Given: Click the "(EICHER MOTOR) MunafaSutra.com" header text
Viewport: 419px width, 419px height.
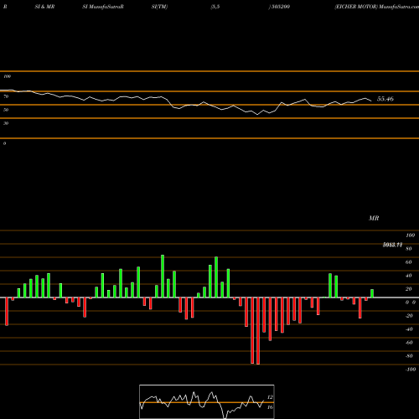Looking at the screenshot, I should [x=376, y=7].
